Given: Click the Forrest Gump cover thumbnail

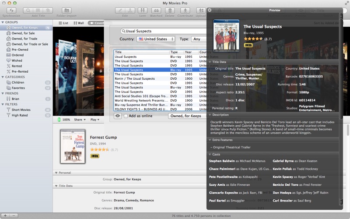Looking at the screenshot, I should [73, 146].
